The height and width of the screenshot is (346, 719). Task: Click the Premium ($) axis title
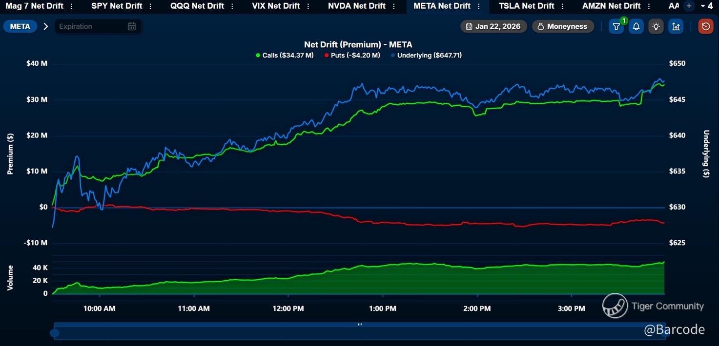[x=10, y=154]
